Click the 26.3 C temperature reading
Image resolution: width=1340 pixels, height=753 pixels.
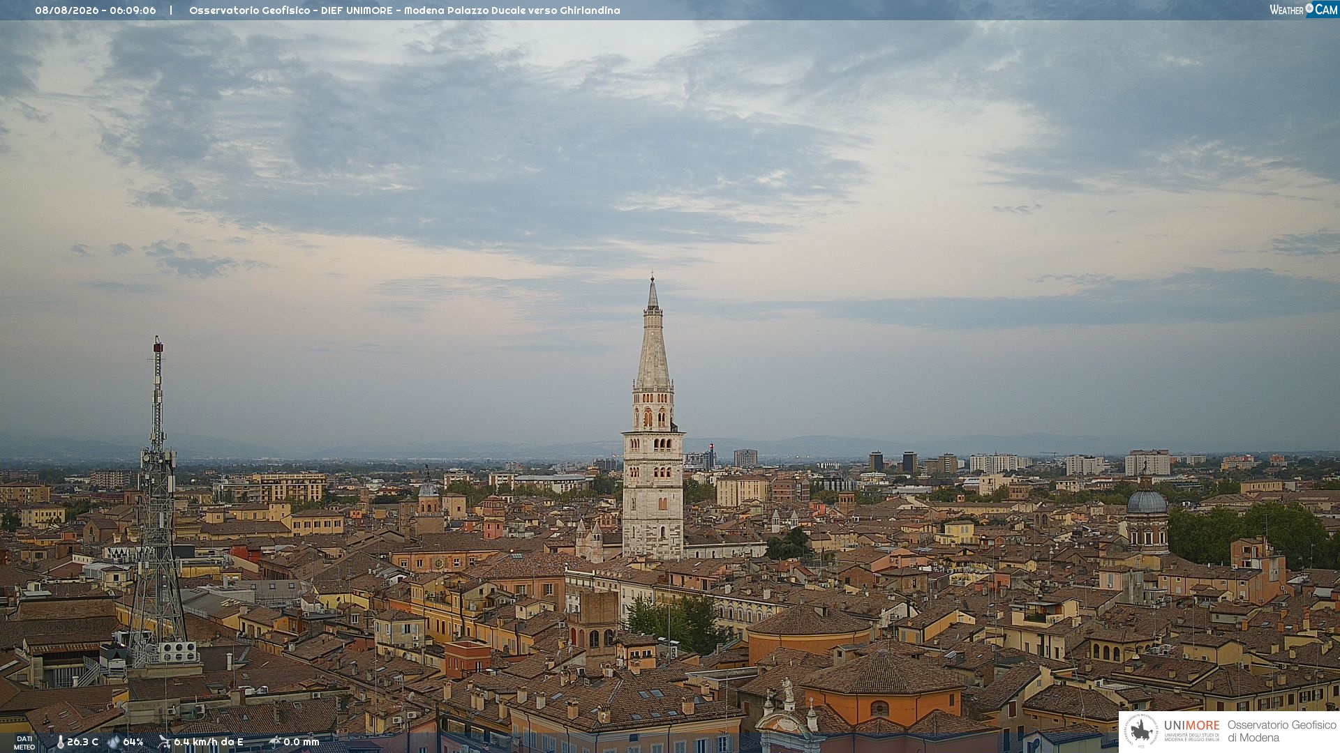click(82, 742)
